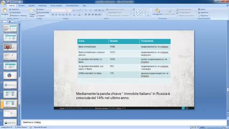Click the Save icon in quick access toolbar
This screenshot has width=229, height=129.
[x=9, y=2]
